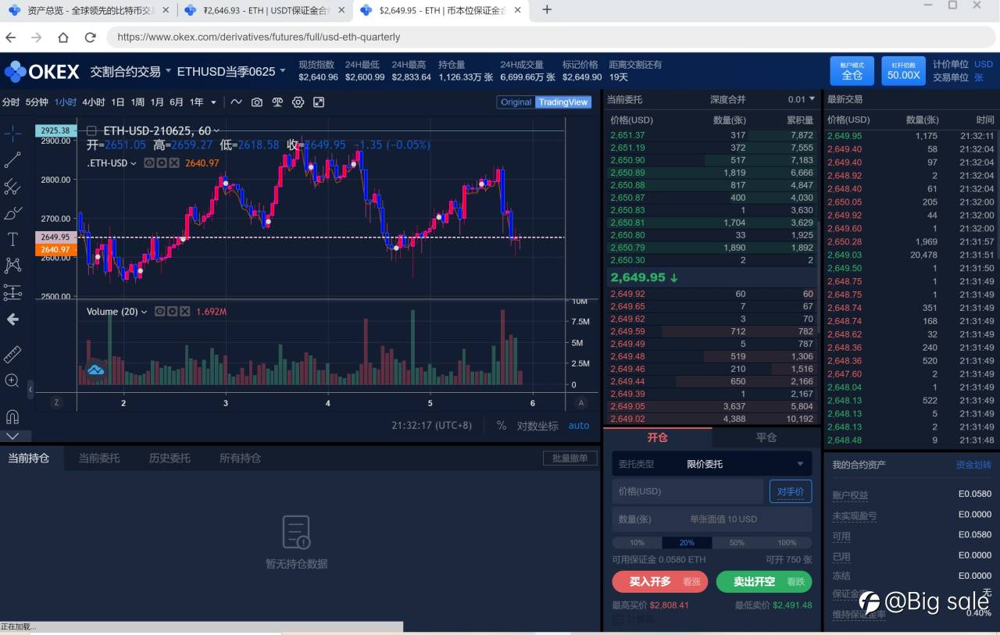Take a chart snapshot with camera icon

257,102
